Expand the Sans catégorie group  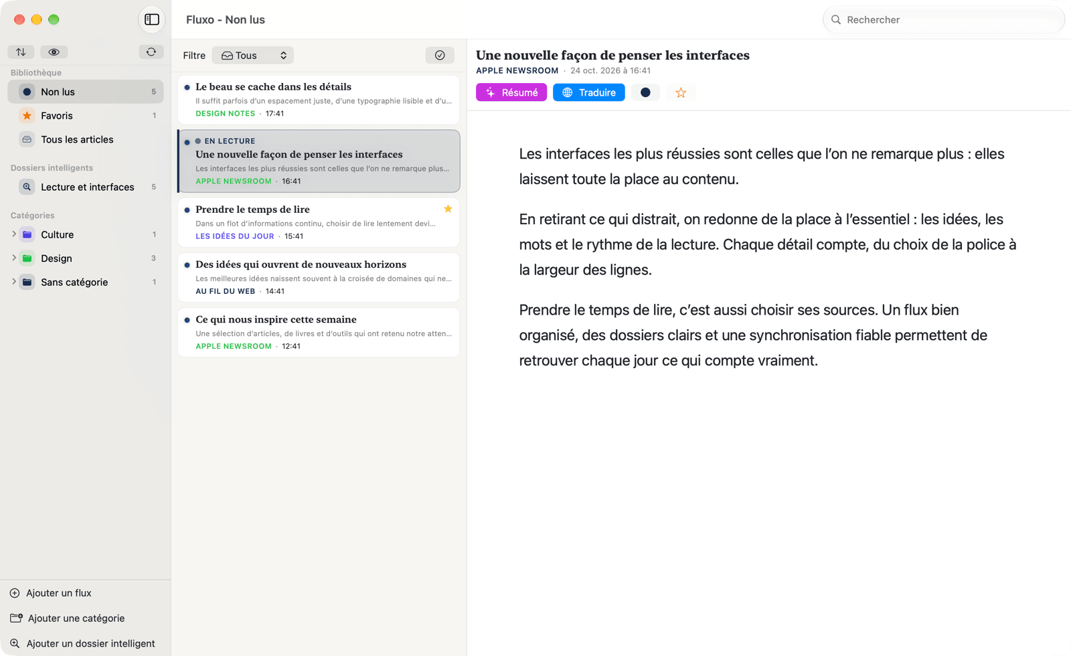coord(14,282)
